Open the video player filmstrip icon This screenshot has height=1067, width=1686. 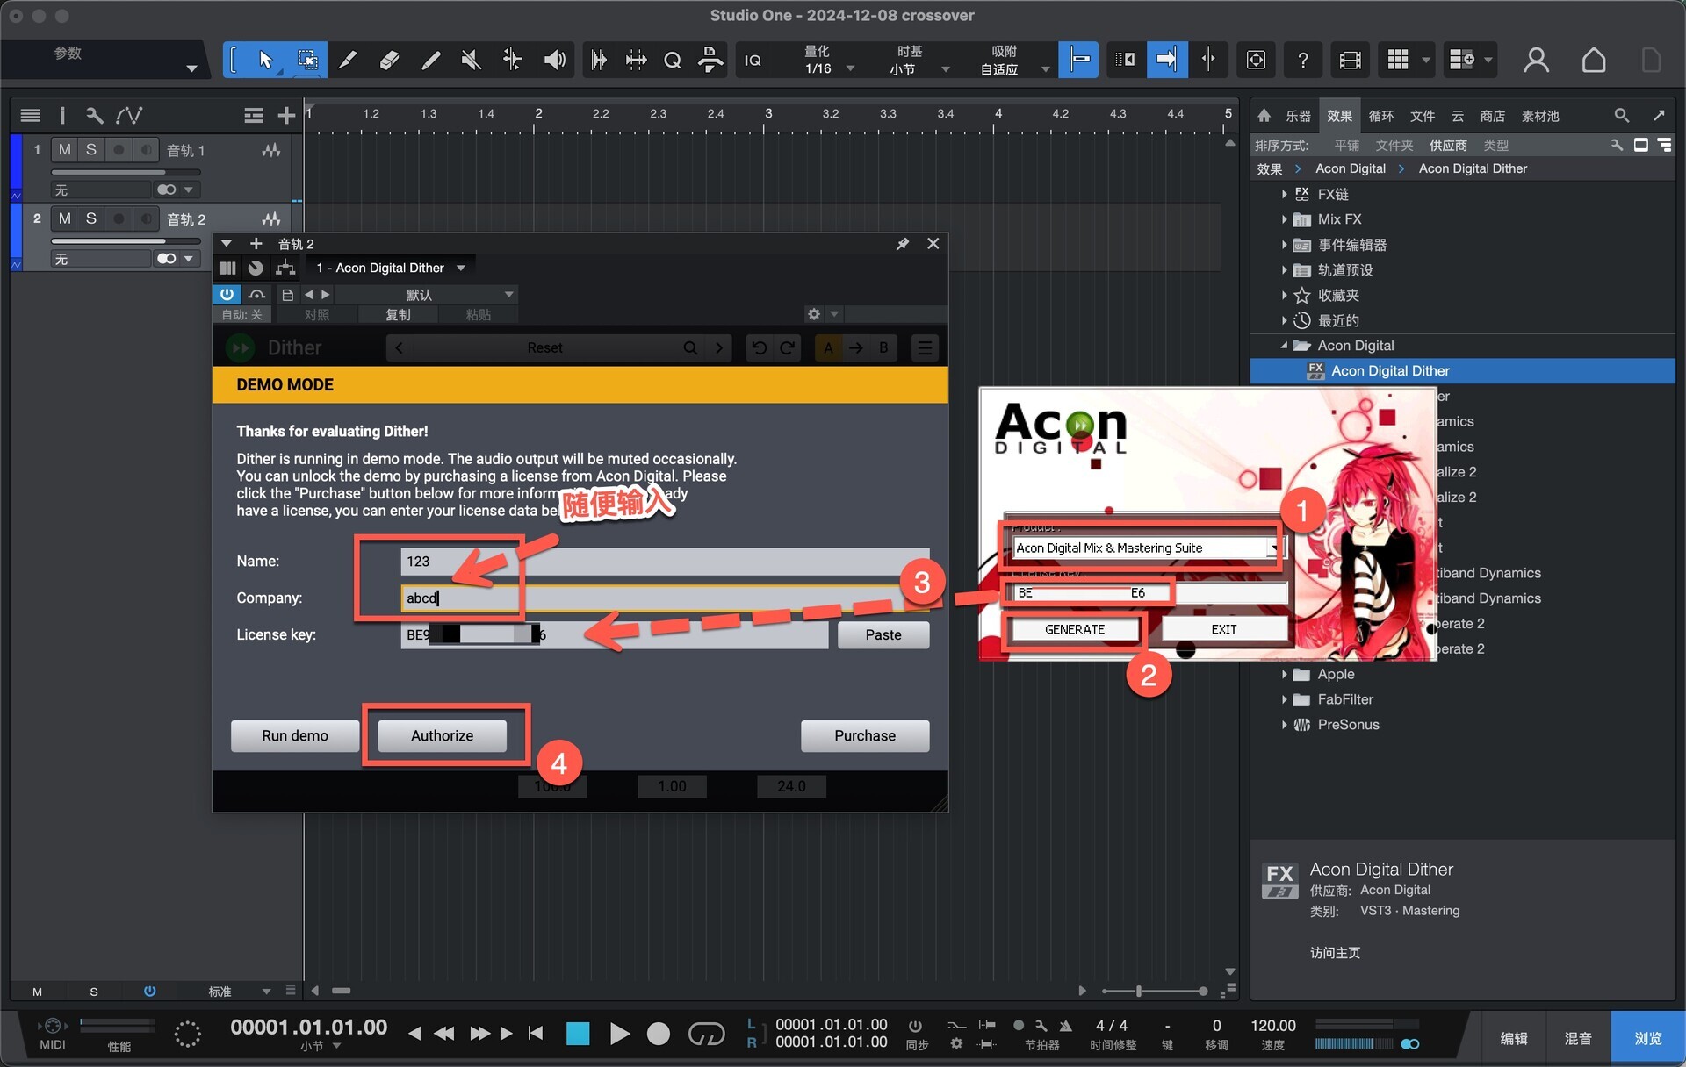coord(1350,60)
